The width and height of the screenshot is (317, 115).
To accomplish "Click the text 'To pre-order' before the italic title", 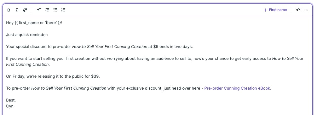I will (x=18, y=88).
